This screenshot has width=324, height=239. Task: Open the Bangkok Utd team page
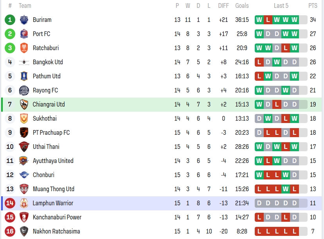pos(48,62)
